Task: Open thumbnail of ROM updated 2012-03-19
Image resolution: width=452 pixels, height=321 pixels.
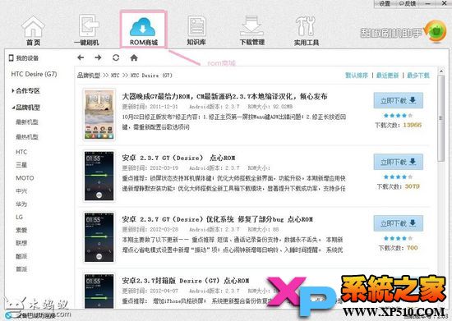Action: point(99,176)
